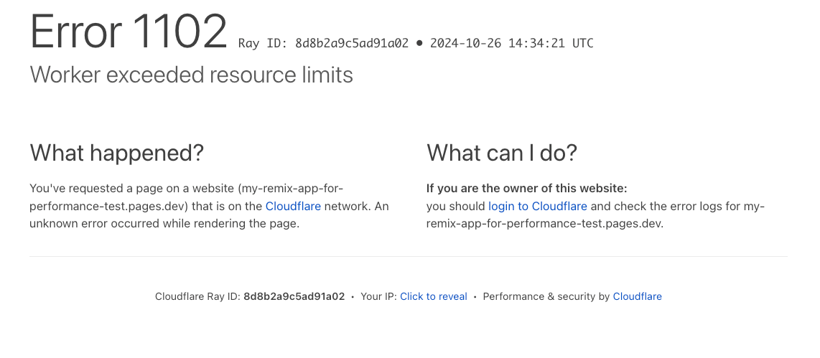Click the bold footer Ray ID 8d8b2a9c5ad91a02
The height and width of the screenshot is (358, 820).
click(294, 296)
